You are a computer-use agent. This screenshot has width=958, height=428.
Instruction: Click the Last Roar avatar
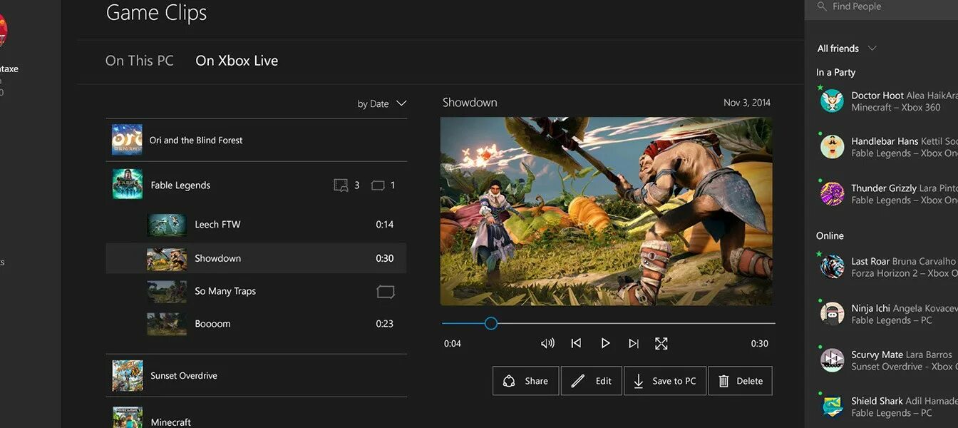[832, 266]
